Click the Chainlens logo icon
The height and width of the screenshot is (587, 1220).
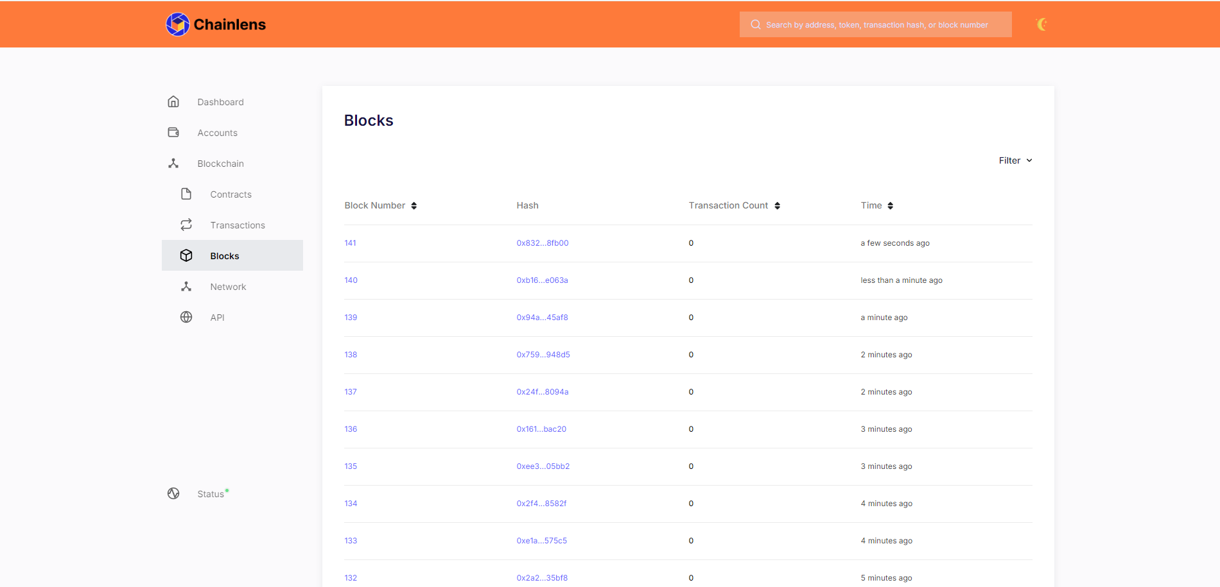pyautogui.click(x=178, y=24)
